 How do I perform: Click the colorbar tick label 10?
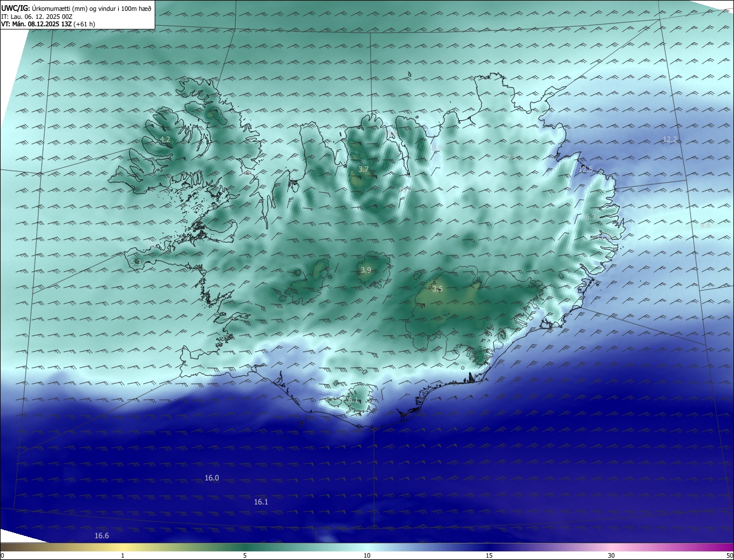point(367,555)
